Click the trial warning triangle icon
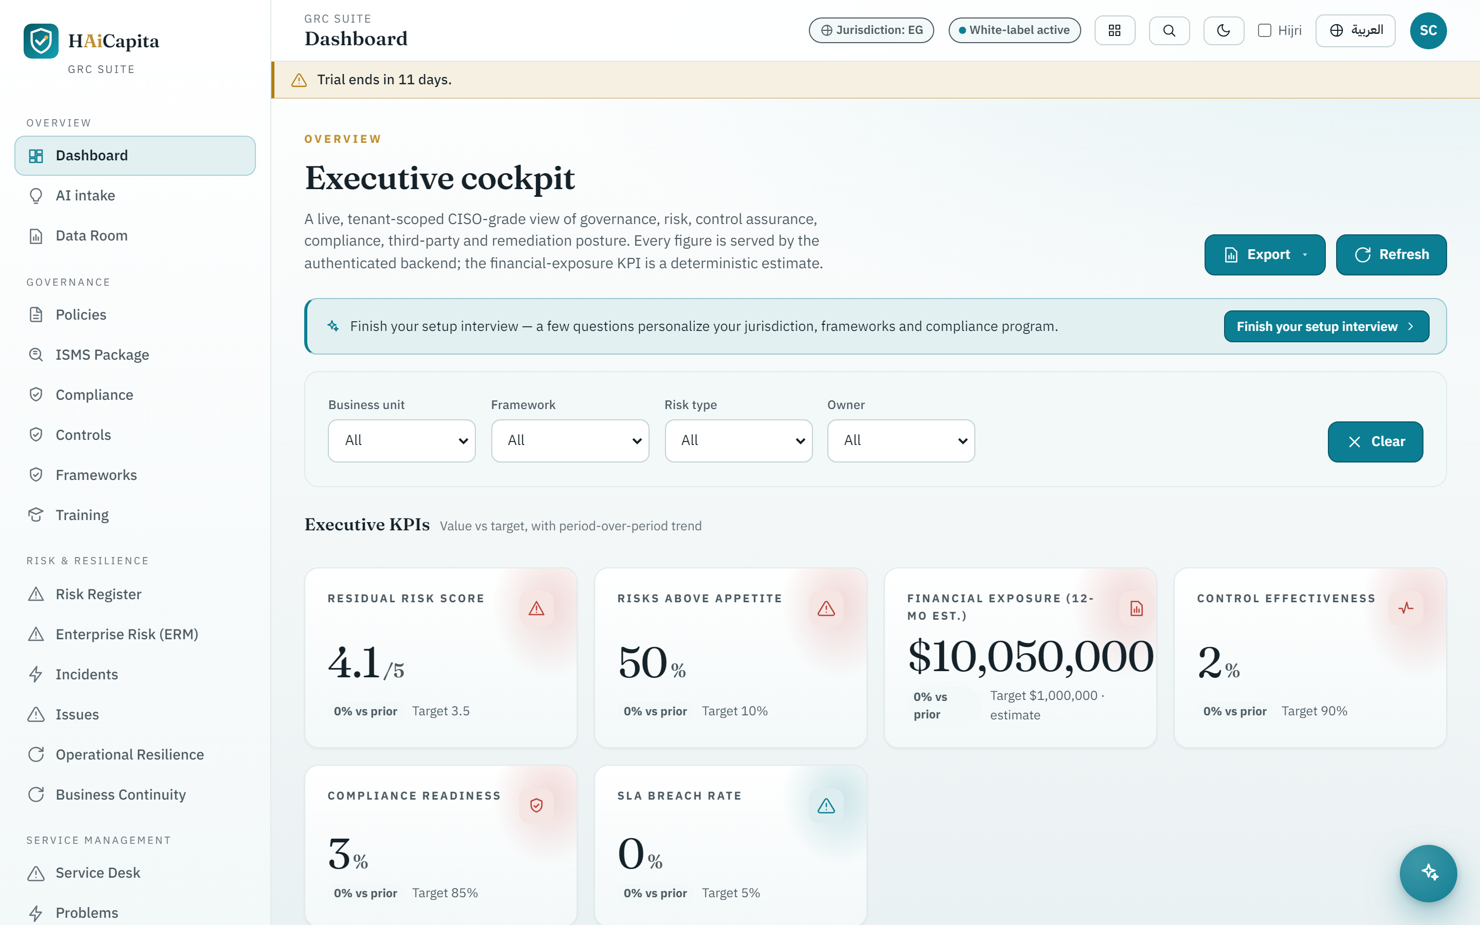 click(x=299, y=80)
